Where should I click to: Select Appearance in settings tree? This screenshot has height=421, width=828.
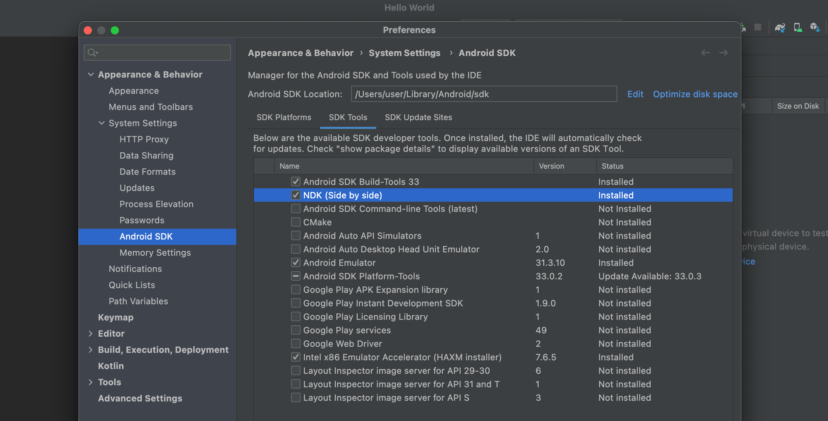pos(134,91)
